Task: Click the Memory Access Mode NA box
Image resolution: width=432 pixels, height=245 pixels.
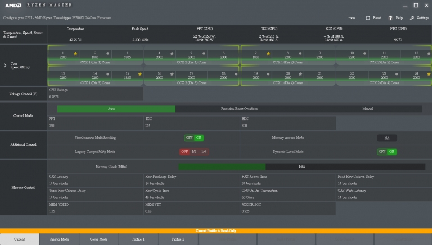Action: [x=387, y=138]
